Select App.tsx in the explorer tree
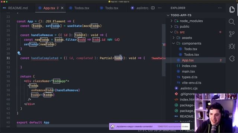 188,60
